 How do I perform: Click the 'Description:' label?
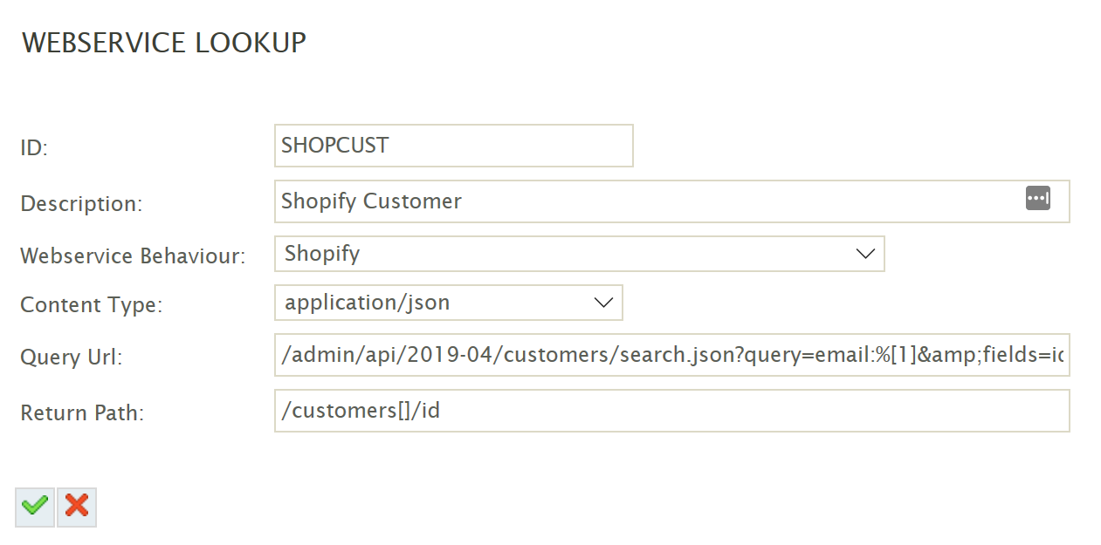click(81, 204)
